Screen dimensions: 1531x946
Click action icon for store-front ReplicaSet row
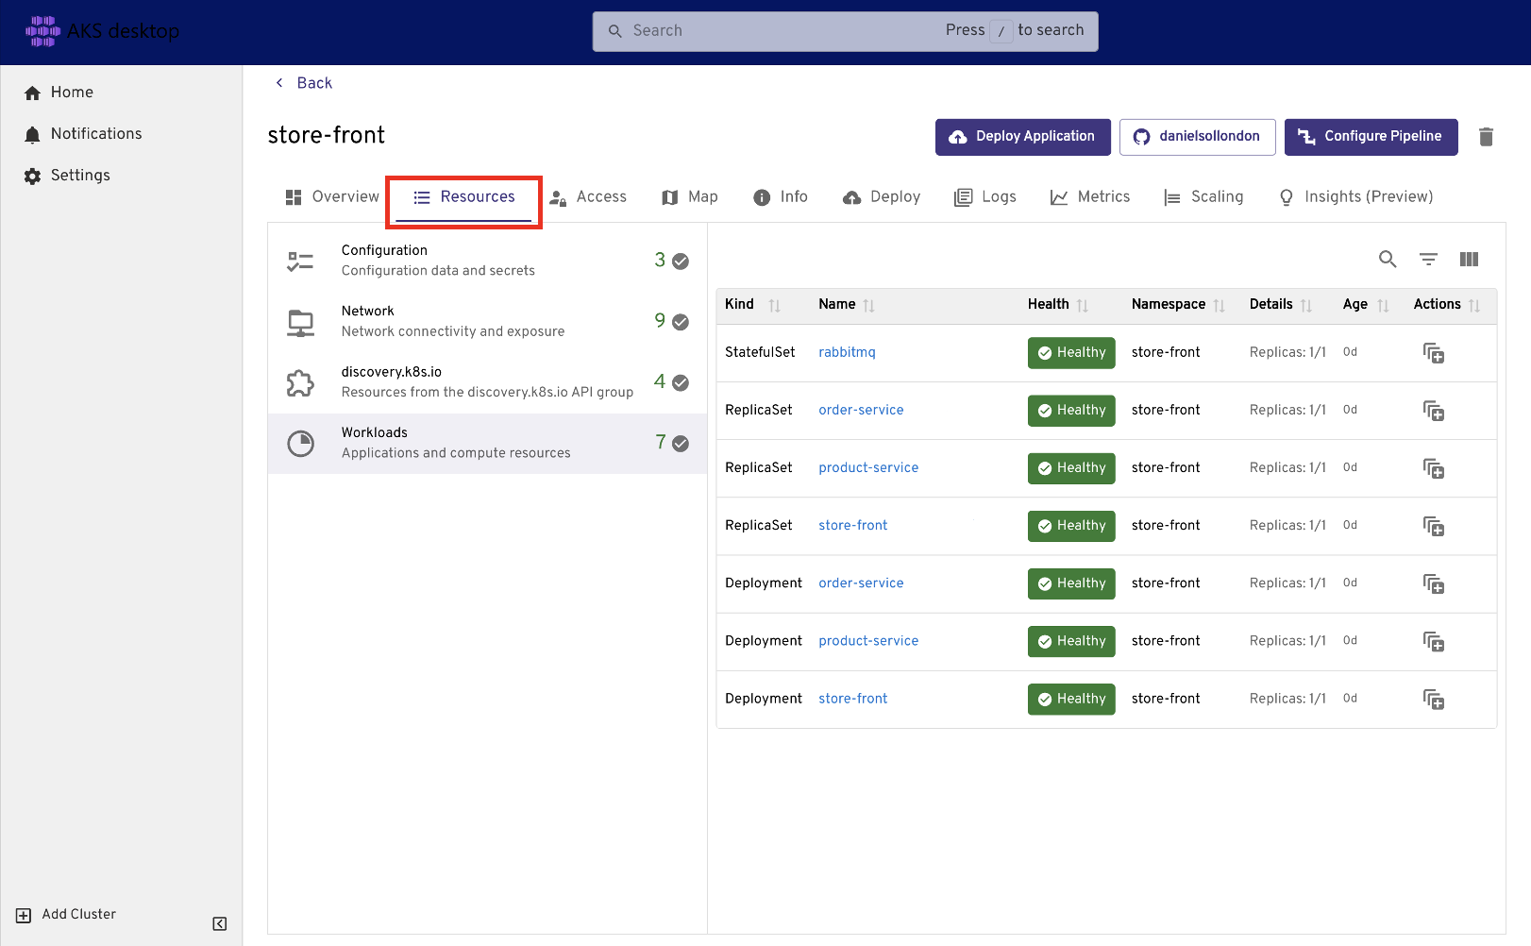coord(1434,526)
